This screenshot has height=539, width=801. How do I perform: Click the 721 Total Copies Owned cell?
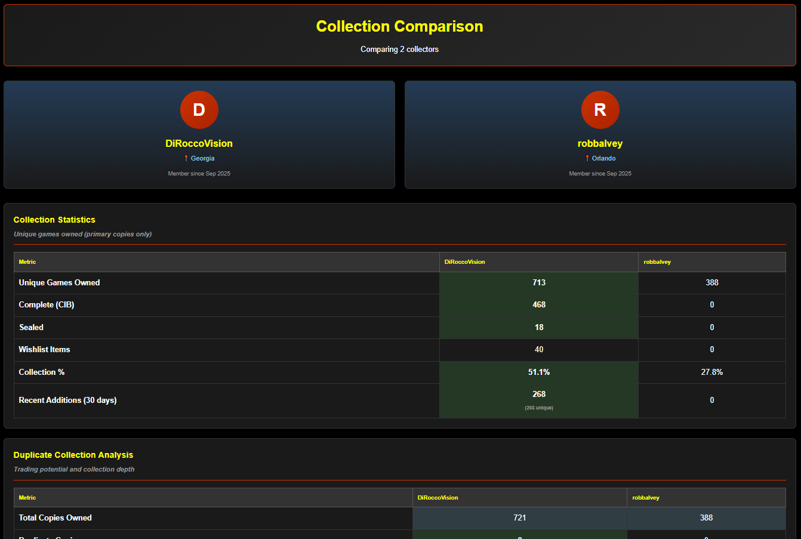tap(520, 518)
